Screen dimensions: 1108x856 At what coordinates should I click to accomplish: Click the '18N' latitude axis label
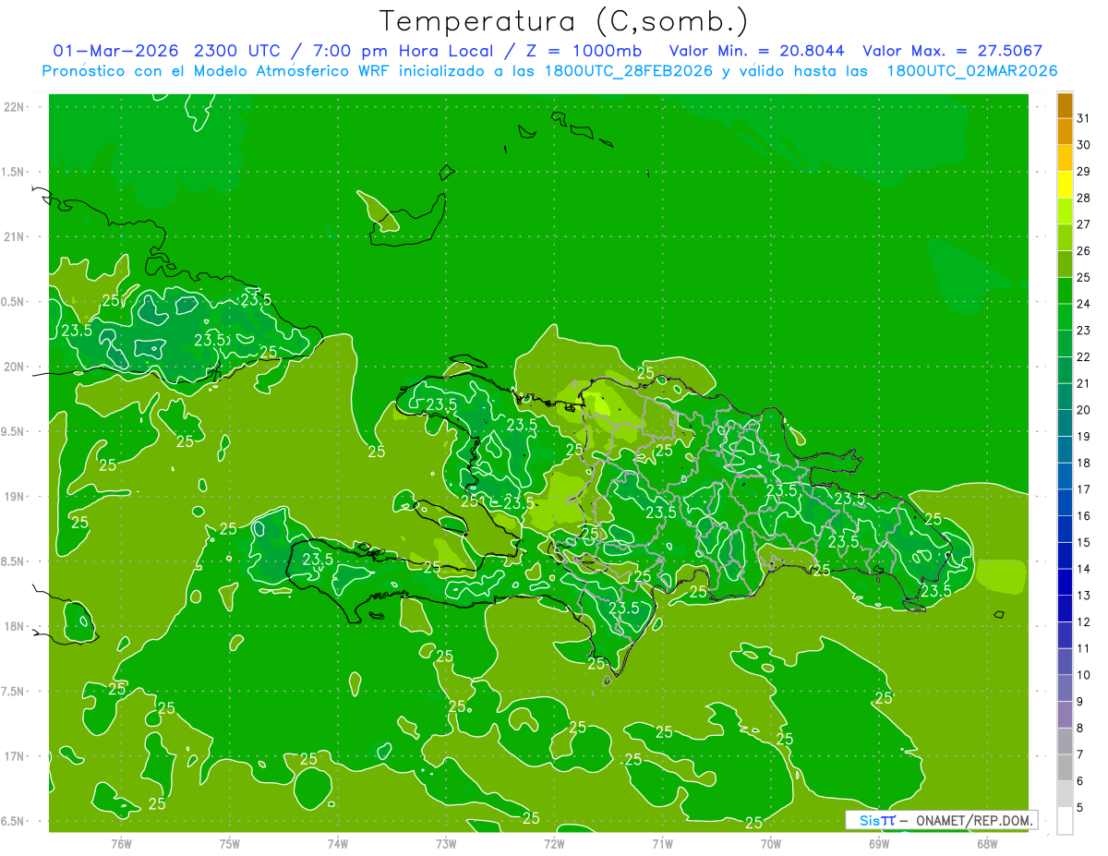click(16, 626)
